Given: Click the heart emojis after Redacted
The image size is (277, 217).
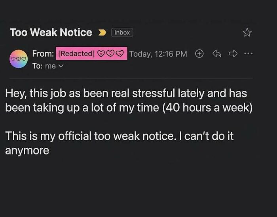Looking at the screenshot, I should (110, 53).
